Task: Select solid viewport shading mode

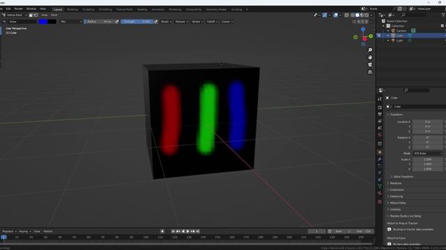Action: [x=357, y=15]
